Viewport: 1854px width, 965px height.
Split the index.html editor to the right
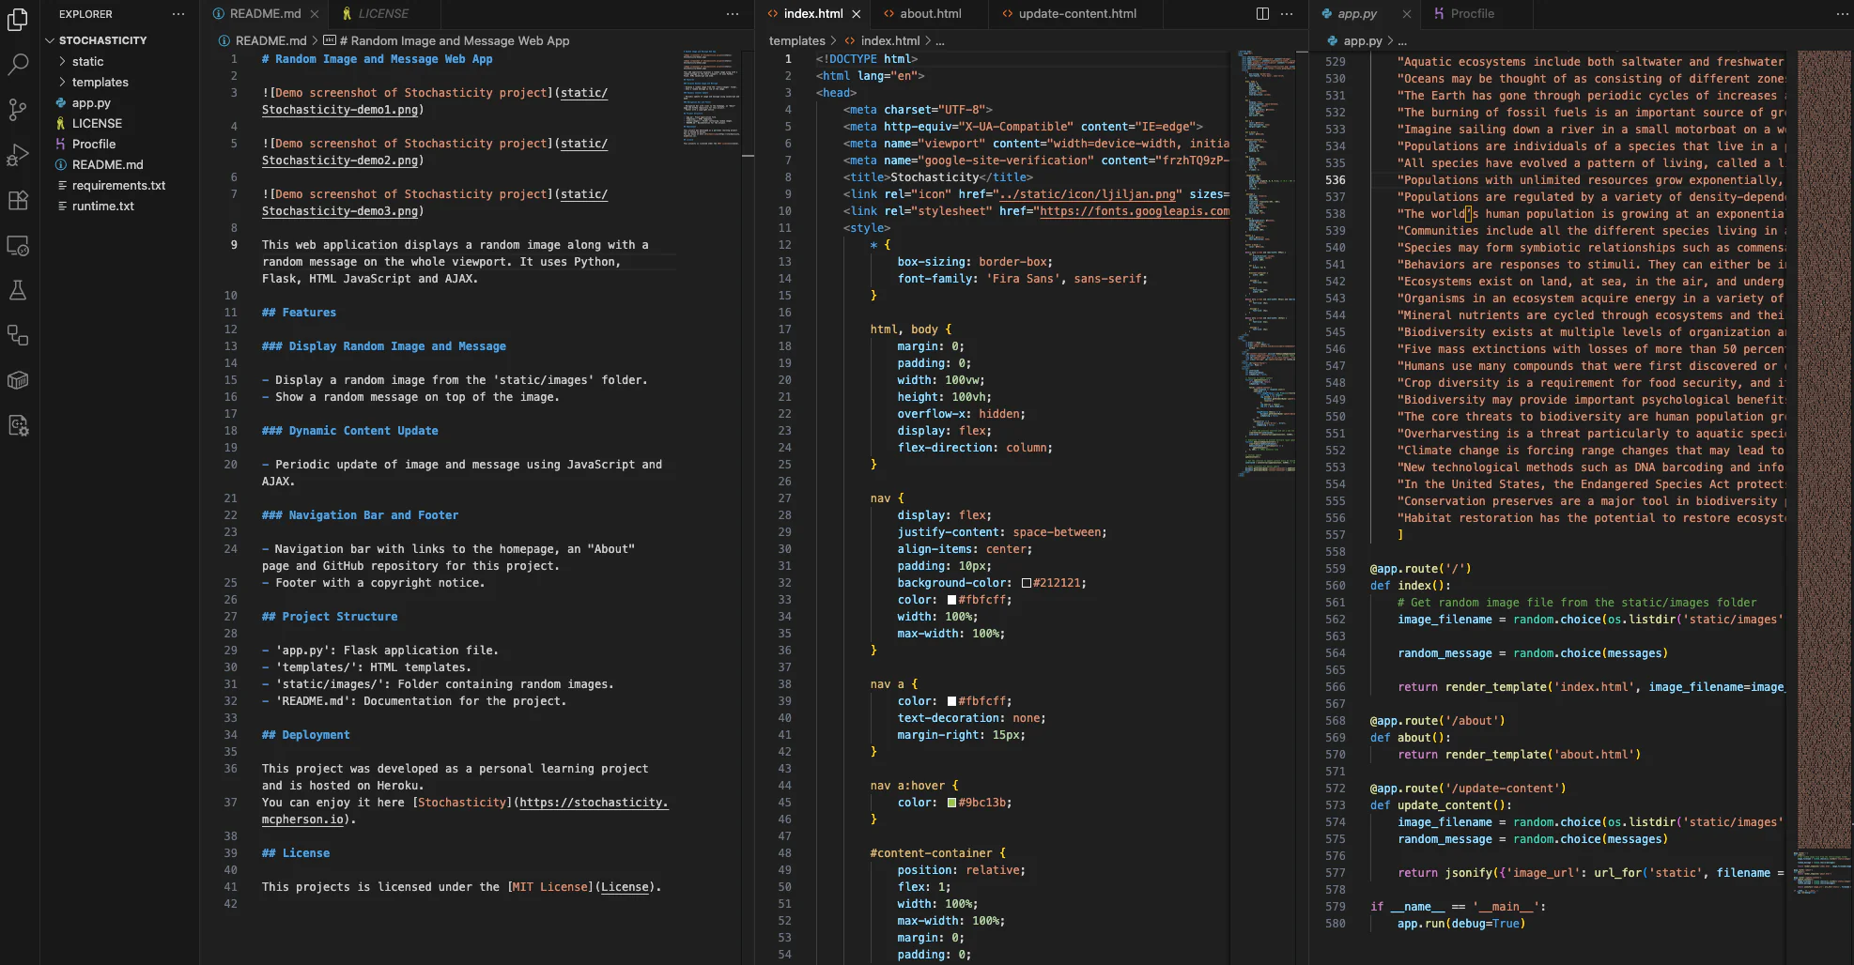pyautogui.click(x=1262, y=14)
